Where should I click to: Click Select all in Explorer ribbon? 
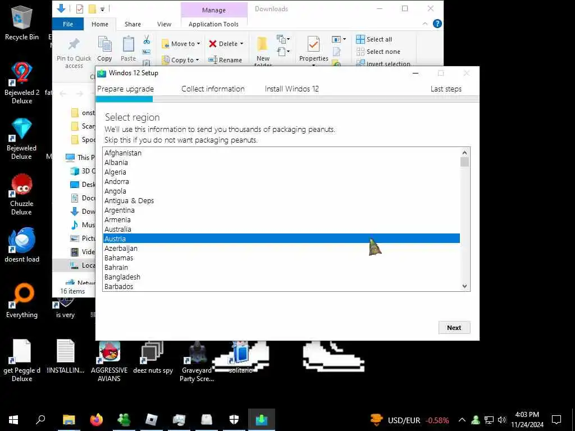374,39
